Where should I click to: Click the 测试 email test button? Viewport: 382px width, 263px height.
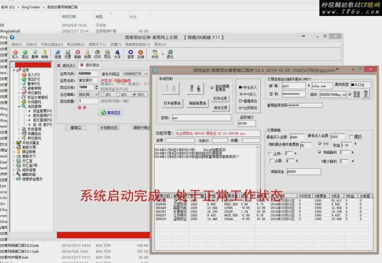point(366,94)
